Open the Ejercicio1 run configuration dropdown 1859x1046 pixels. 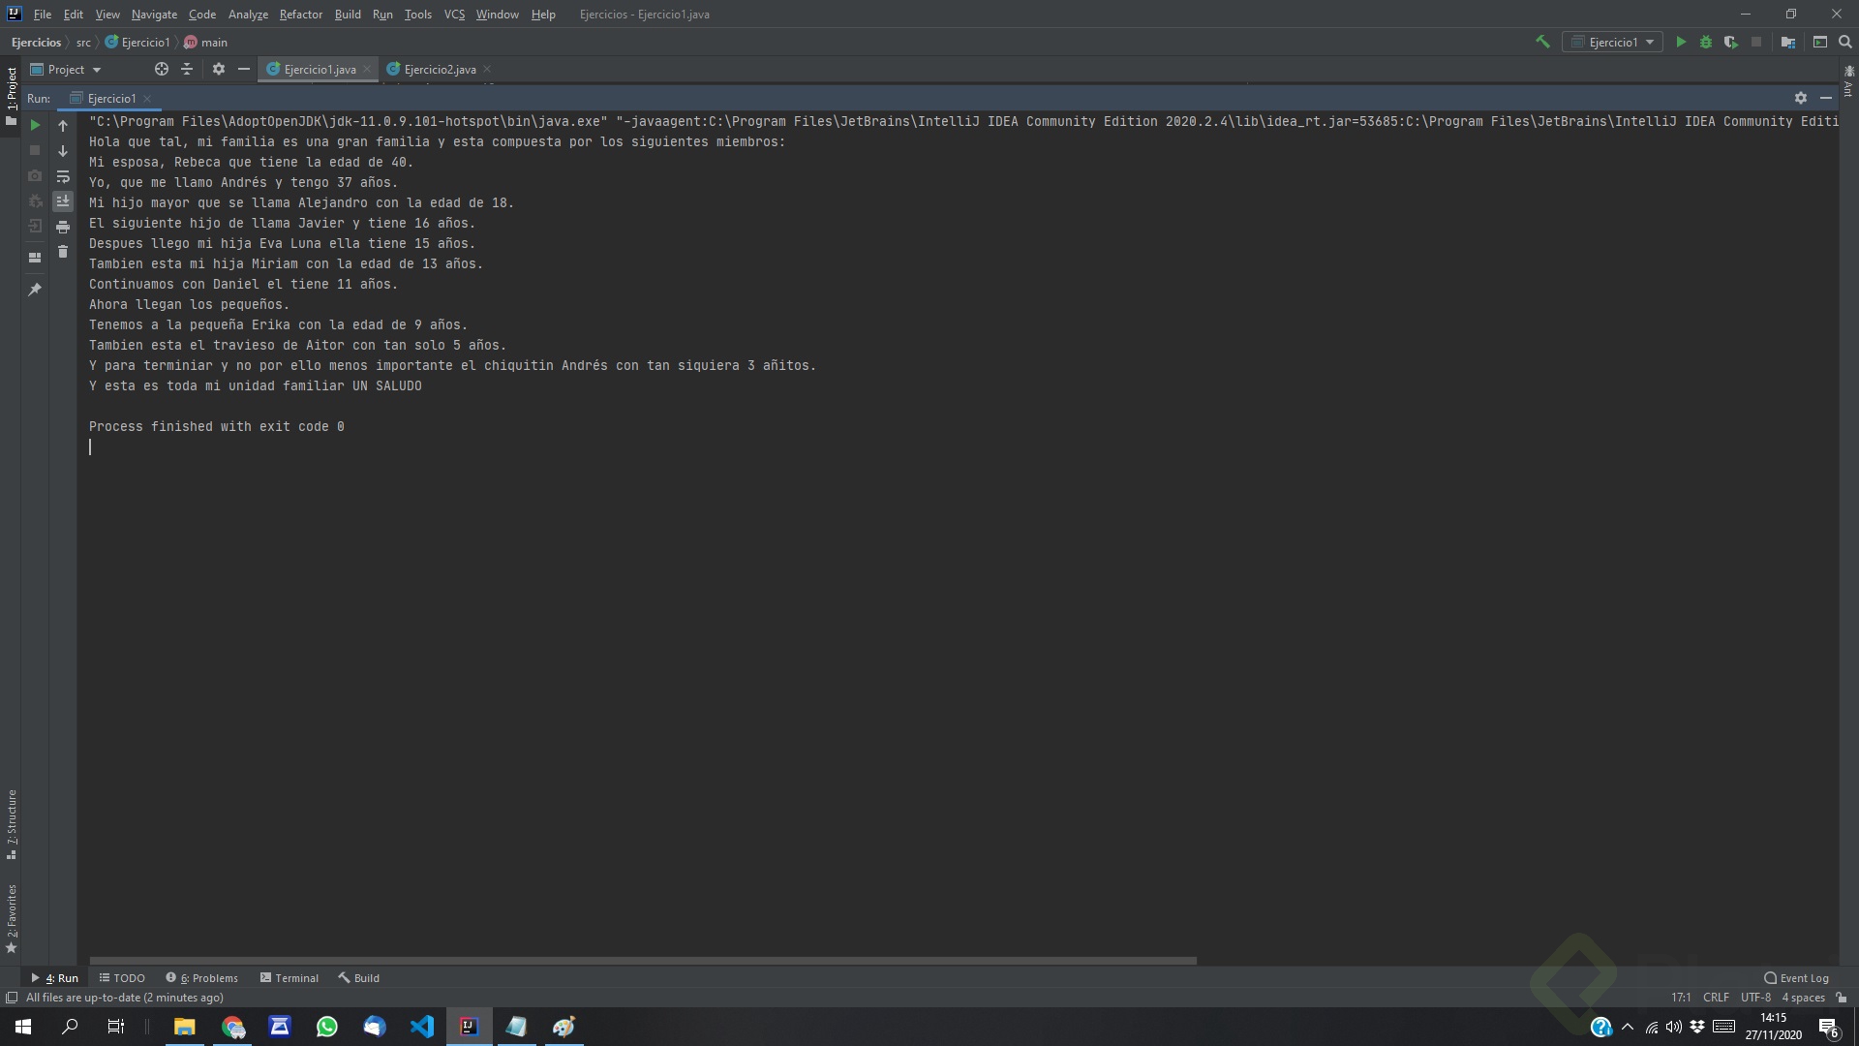[1612, 42]
